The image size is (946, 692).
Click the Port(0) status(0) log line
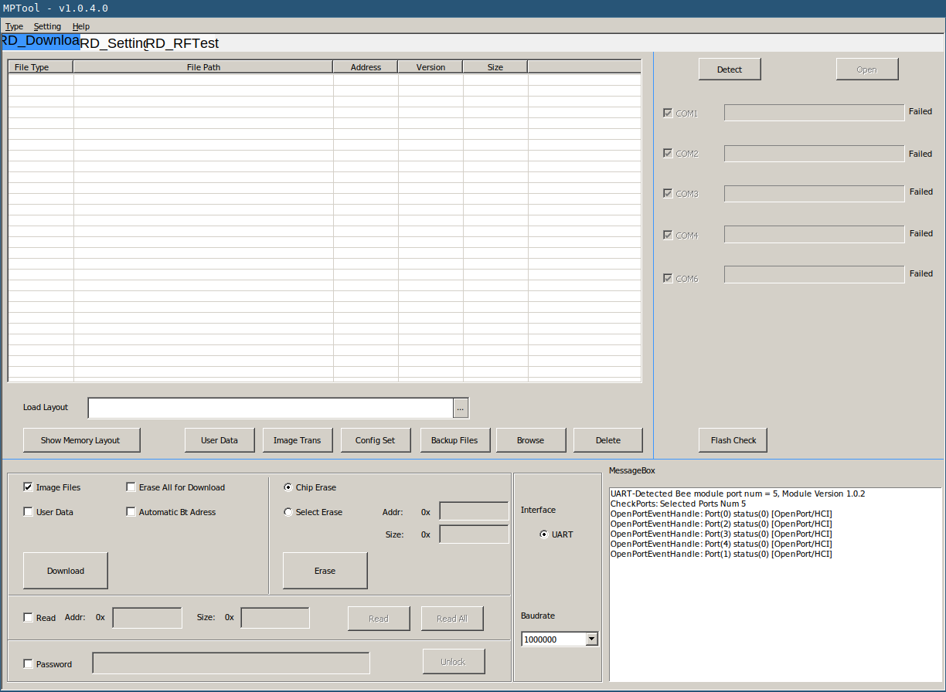coord(721,514)
